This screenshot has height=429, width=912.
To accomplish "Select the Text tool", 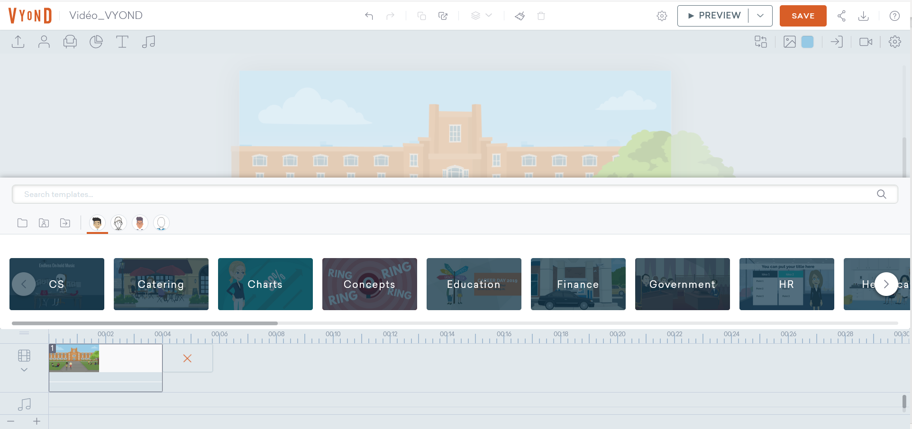I will pyautogui.click(x=122, y=42).
